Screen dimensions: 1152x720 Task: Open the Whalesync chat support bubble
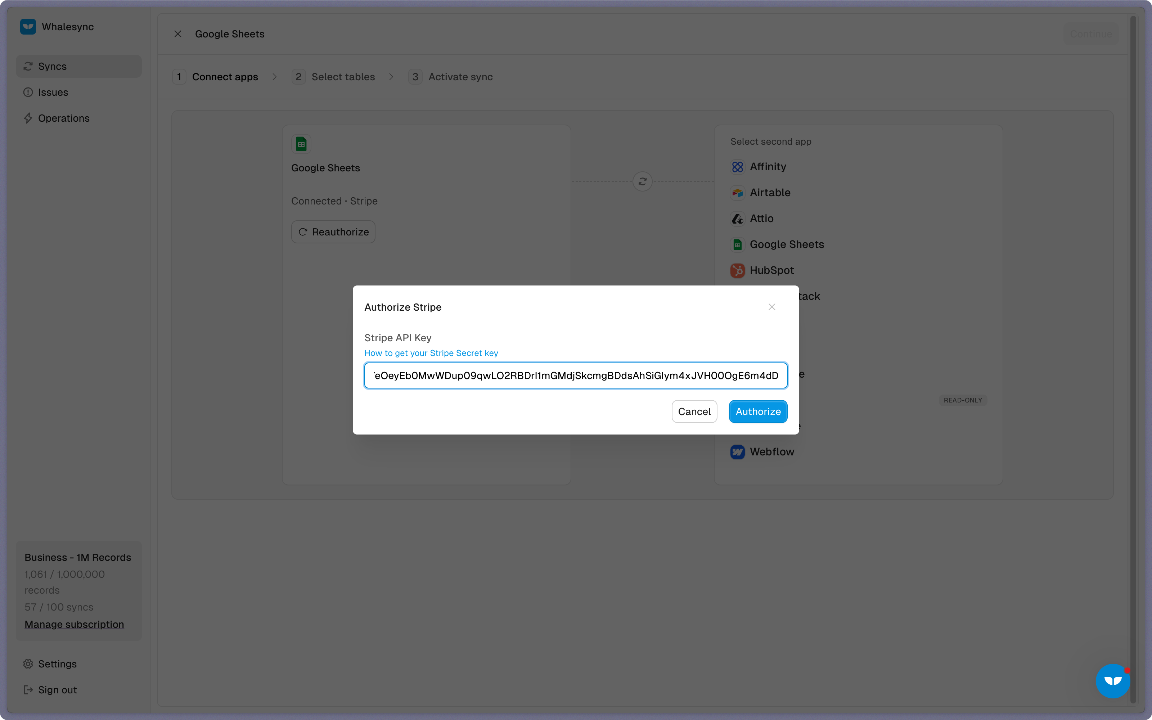pyautogui.click(x=1112, y=681)
